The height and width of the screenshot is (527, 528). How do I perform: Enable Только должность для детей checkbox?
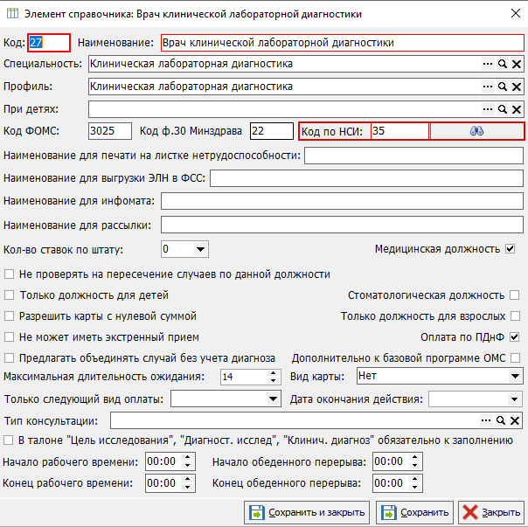coord(9,295)
